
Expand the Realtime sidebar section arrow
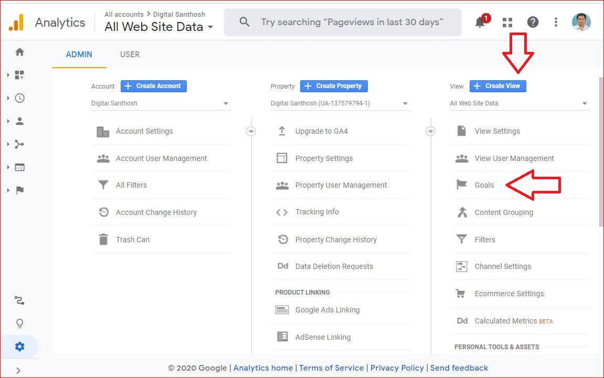coord(8,98)
